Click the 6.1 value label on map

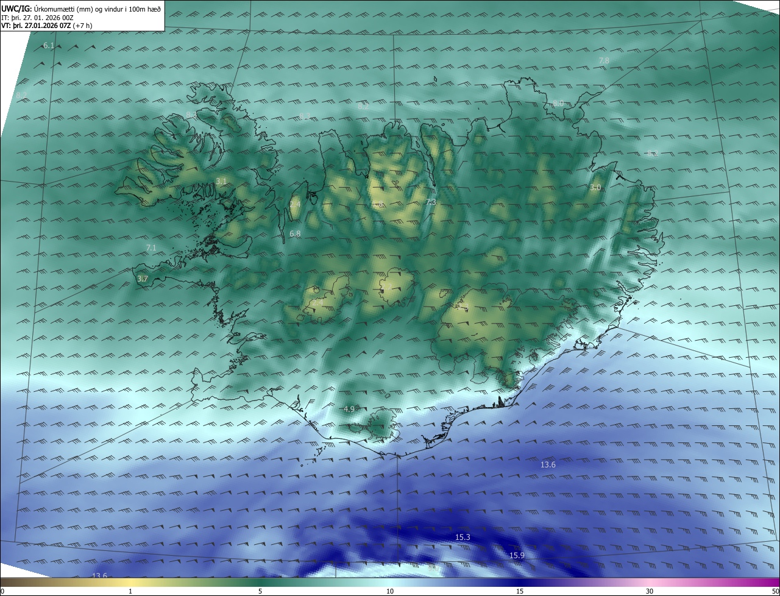[x=49, y=46]
